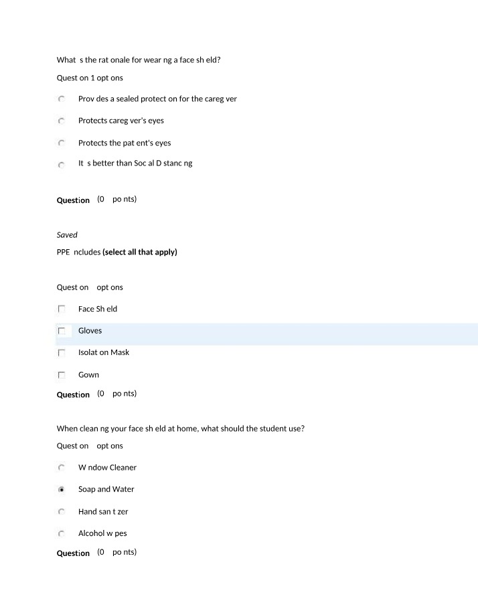This screenshot has height=615, width=478.
Task: Click the 'Alcohol wipes' answer label
Action: (x=102, y=533)
